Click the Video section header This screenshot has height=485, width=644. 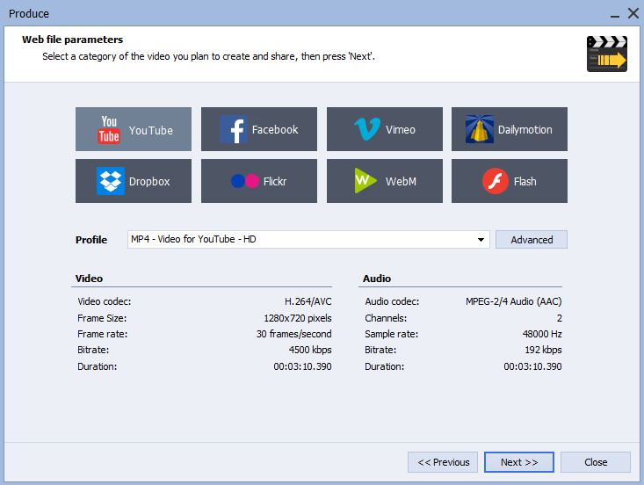90,279
